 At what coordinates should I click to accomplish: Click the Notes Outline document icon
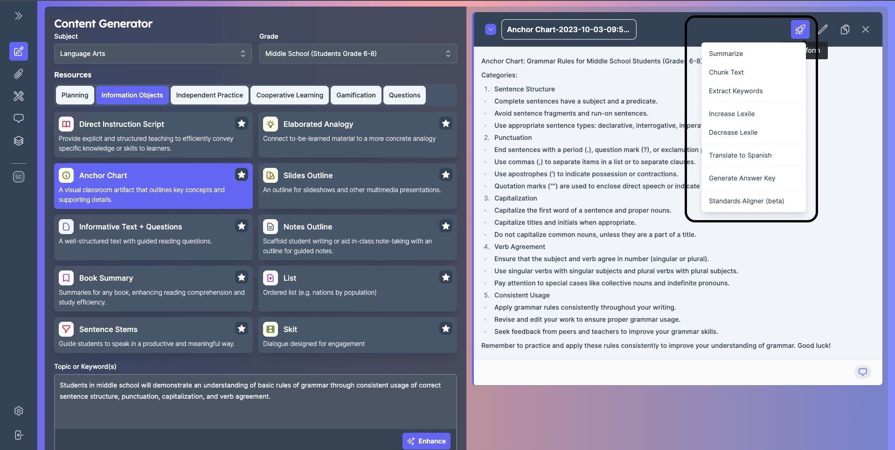tap(271, 227)
